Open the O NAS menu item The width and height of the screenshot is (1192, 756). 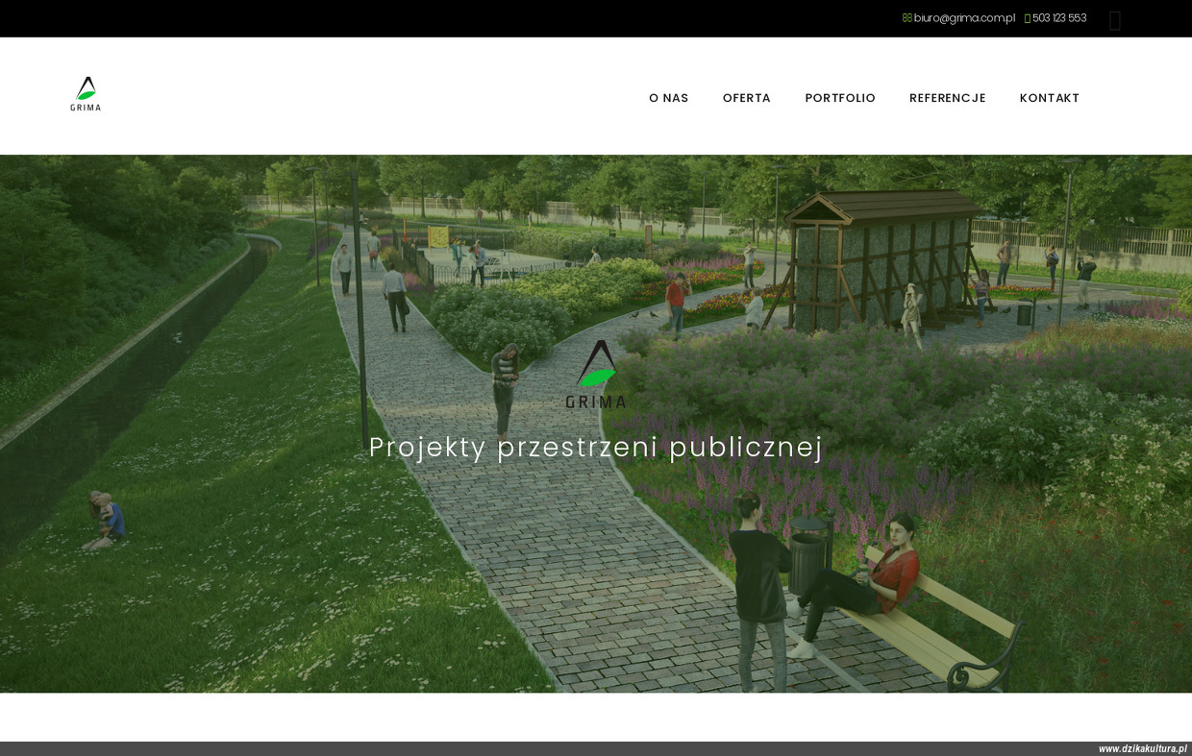(x=669, y=98)
